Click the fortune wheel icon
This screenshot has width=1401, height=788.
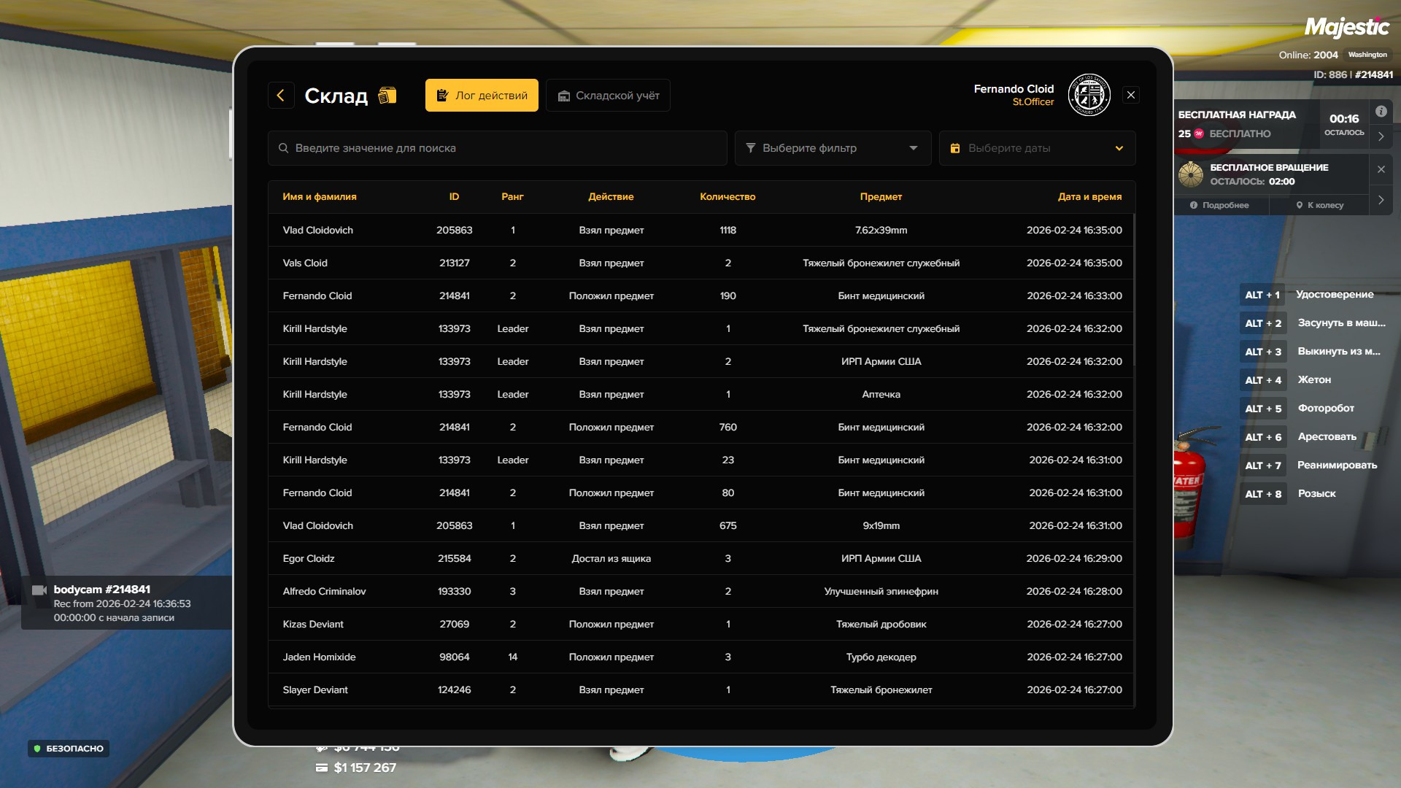1191,174
